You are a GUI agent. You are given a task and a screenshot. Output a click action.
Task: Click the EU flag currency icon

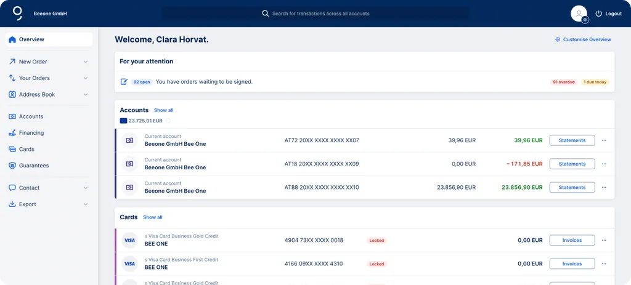[123, 121]
